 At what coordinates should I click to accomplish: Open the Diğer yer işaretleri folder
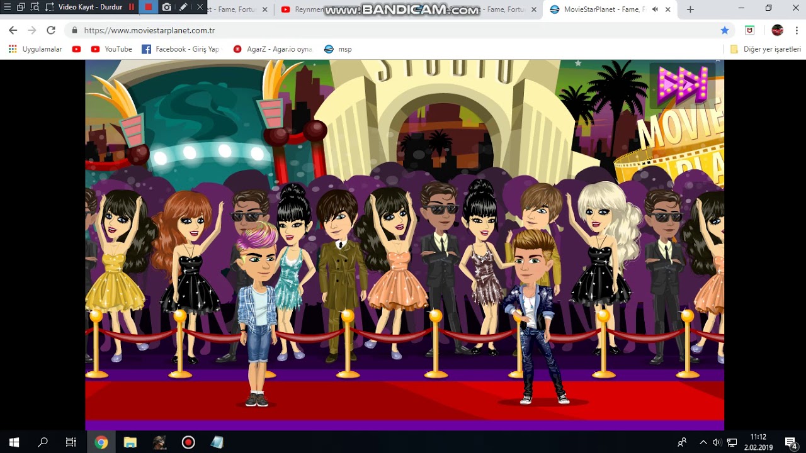pos(765,49)
